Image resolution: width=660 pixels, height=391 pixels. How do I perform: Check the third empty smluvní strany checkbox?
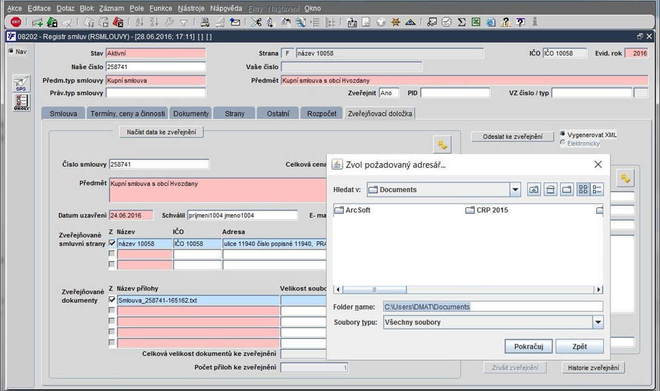112,265
